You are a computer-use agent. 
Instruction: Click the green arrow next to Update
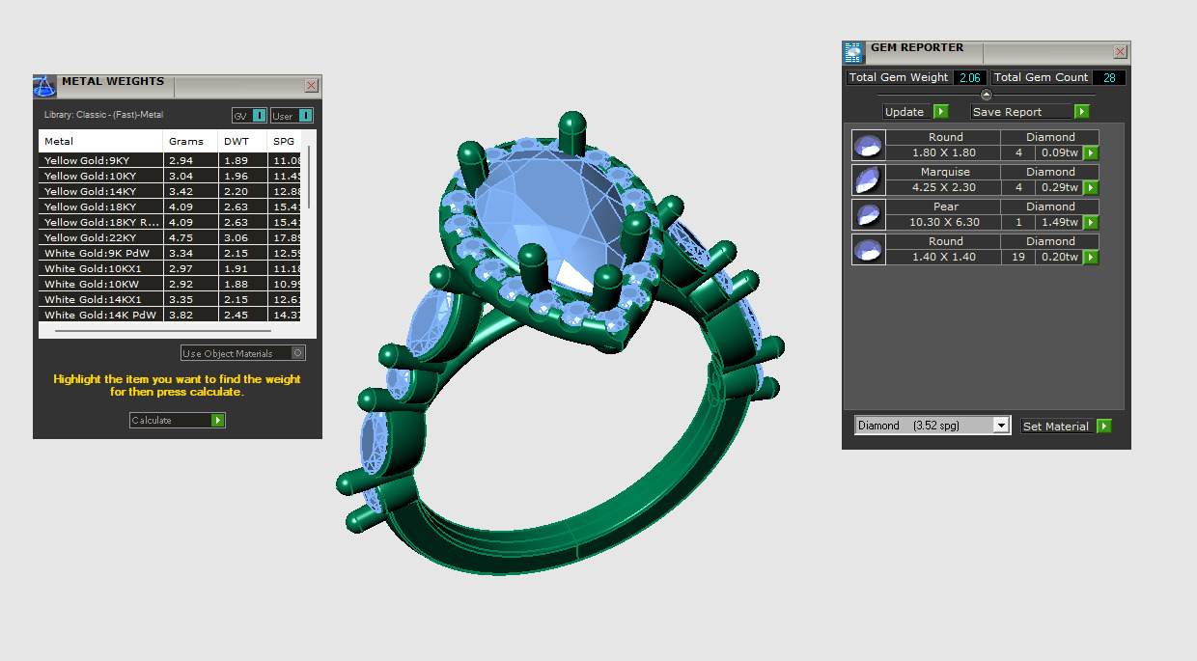pos(941,112)
